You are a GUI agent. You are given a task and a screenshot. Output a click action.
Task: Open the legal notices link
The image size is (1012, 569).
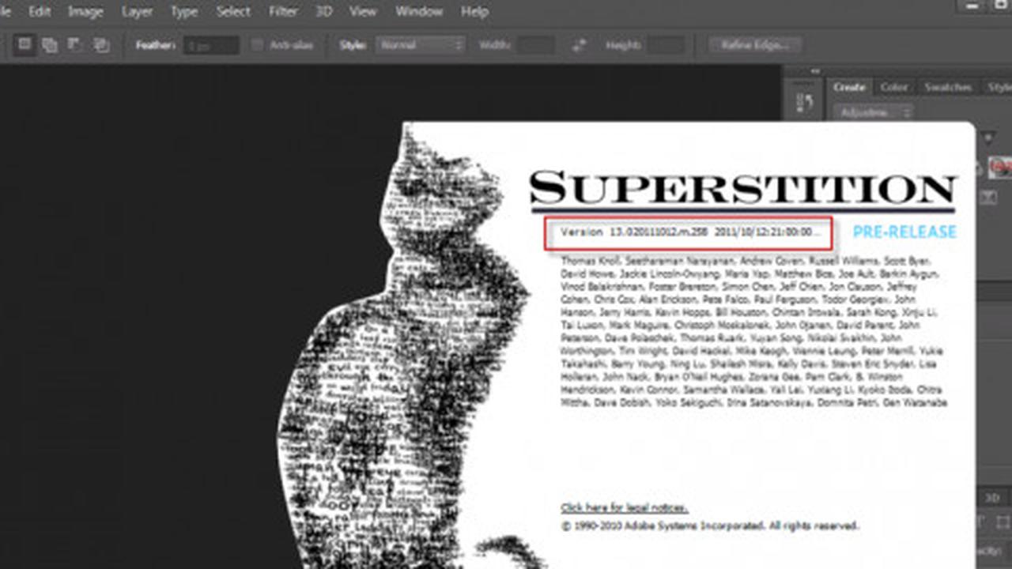click(x=624, y=507)
